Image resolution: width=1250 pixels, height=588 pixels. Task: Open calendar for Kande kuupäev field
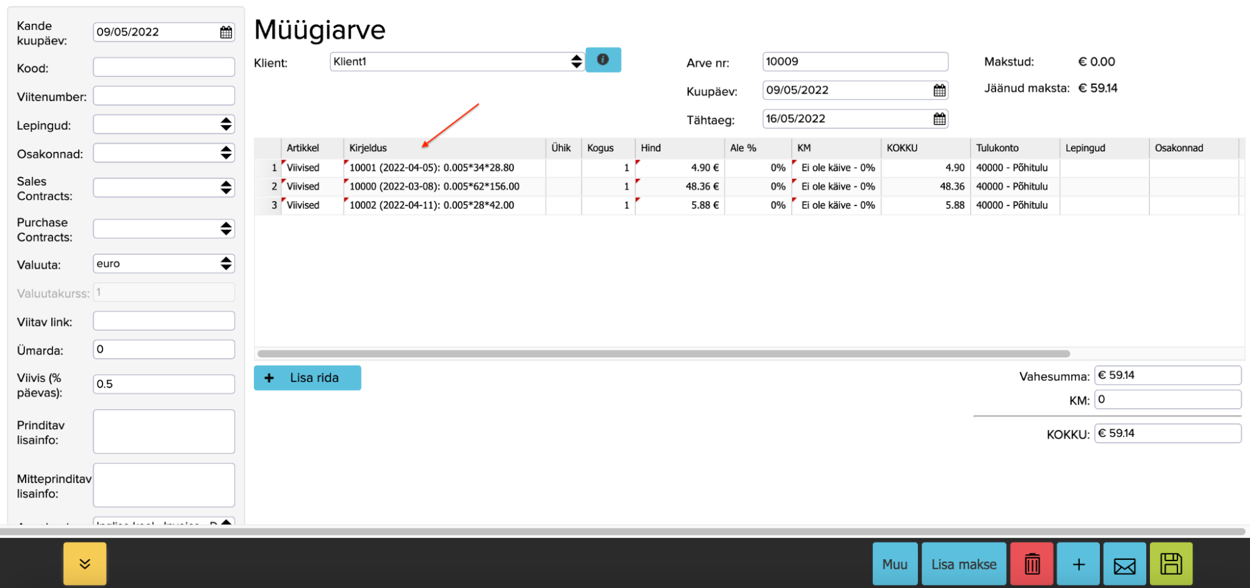tap(226, 32)
